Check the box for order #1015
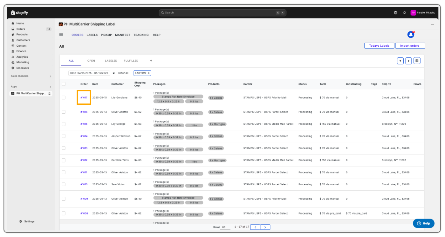The width and height of the screenshot is (445, 237). 64,124
